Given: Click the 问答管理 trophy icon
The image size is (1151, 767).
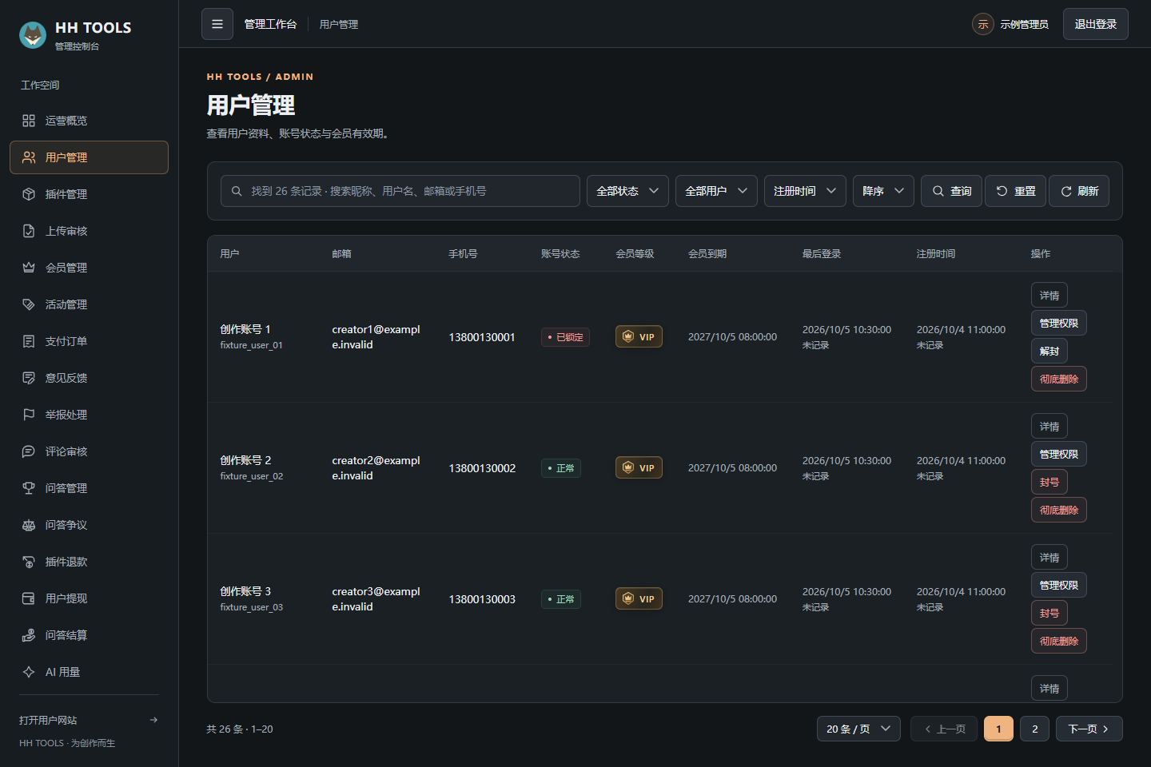Looking at the screenshot, I should 29,488.
